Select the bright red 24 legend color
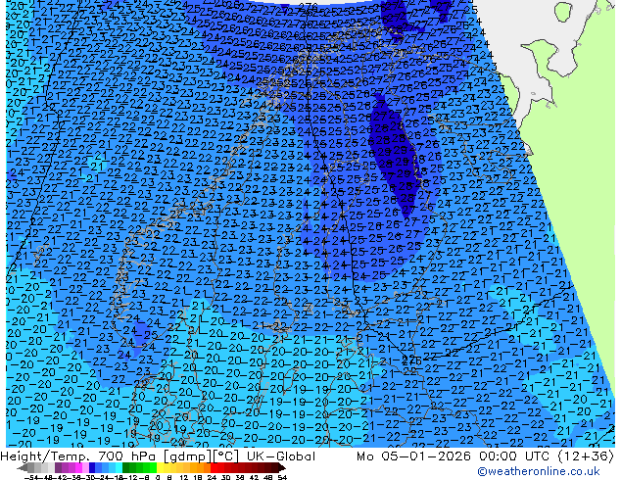The image size is (621, 480). 214,467
